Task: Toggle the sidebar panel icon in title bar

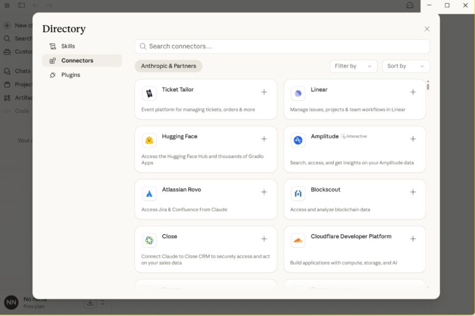Action: click(22, 5)
